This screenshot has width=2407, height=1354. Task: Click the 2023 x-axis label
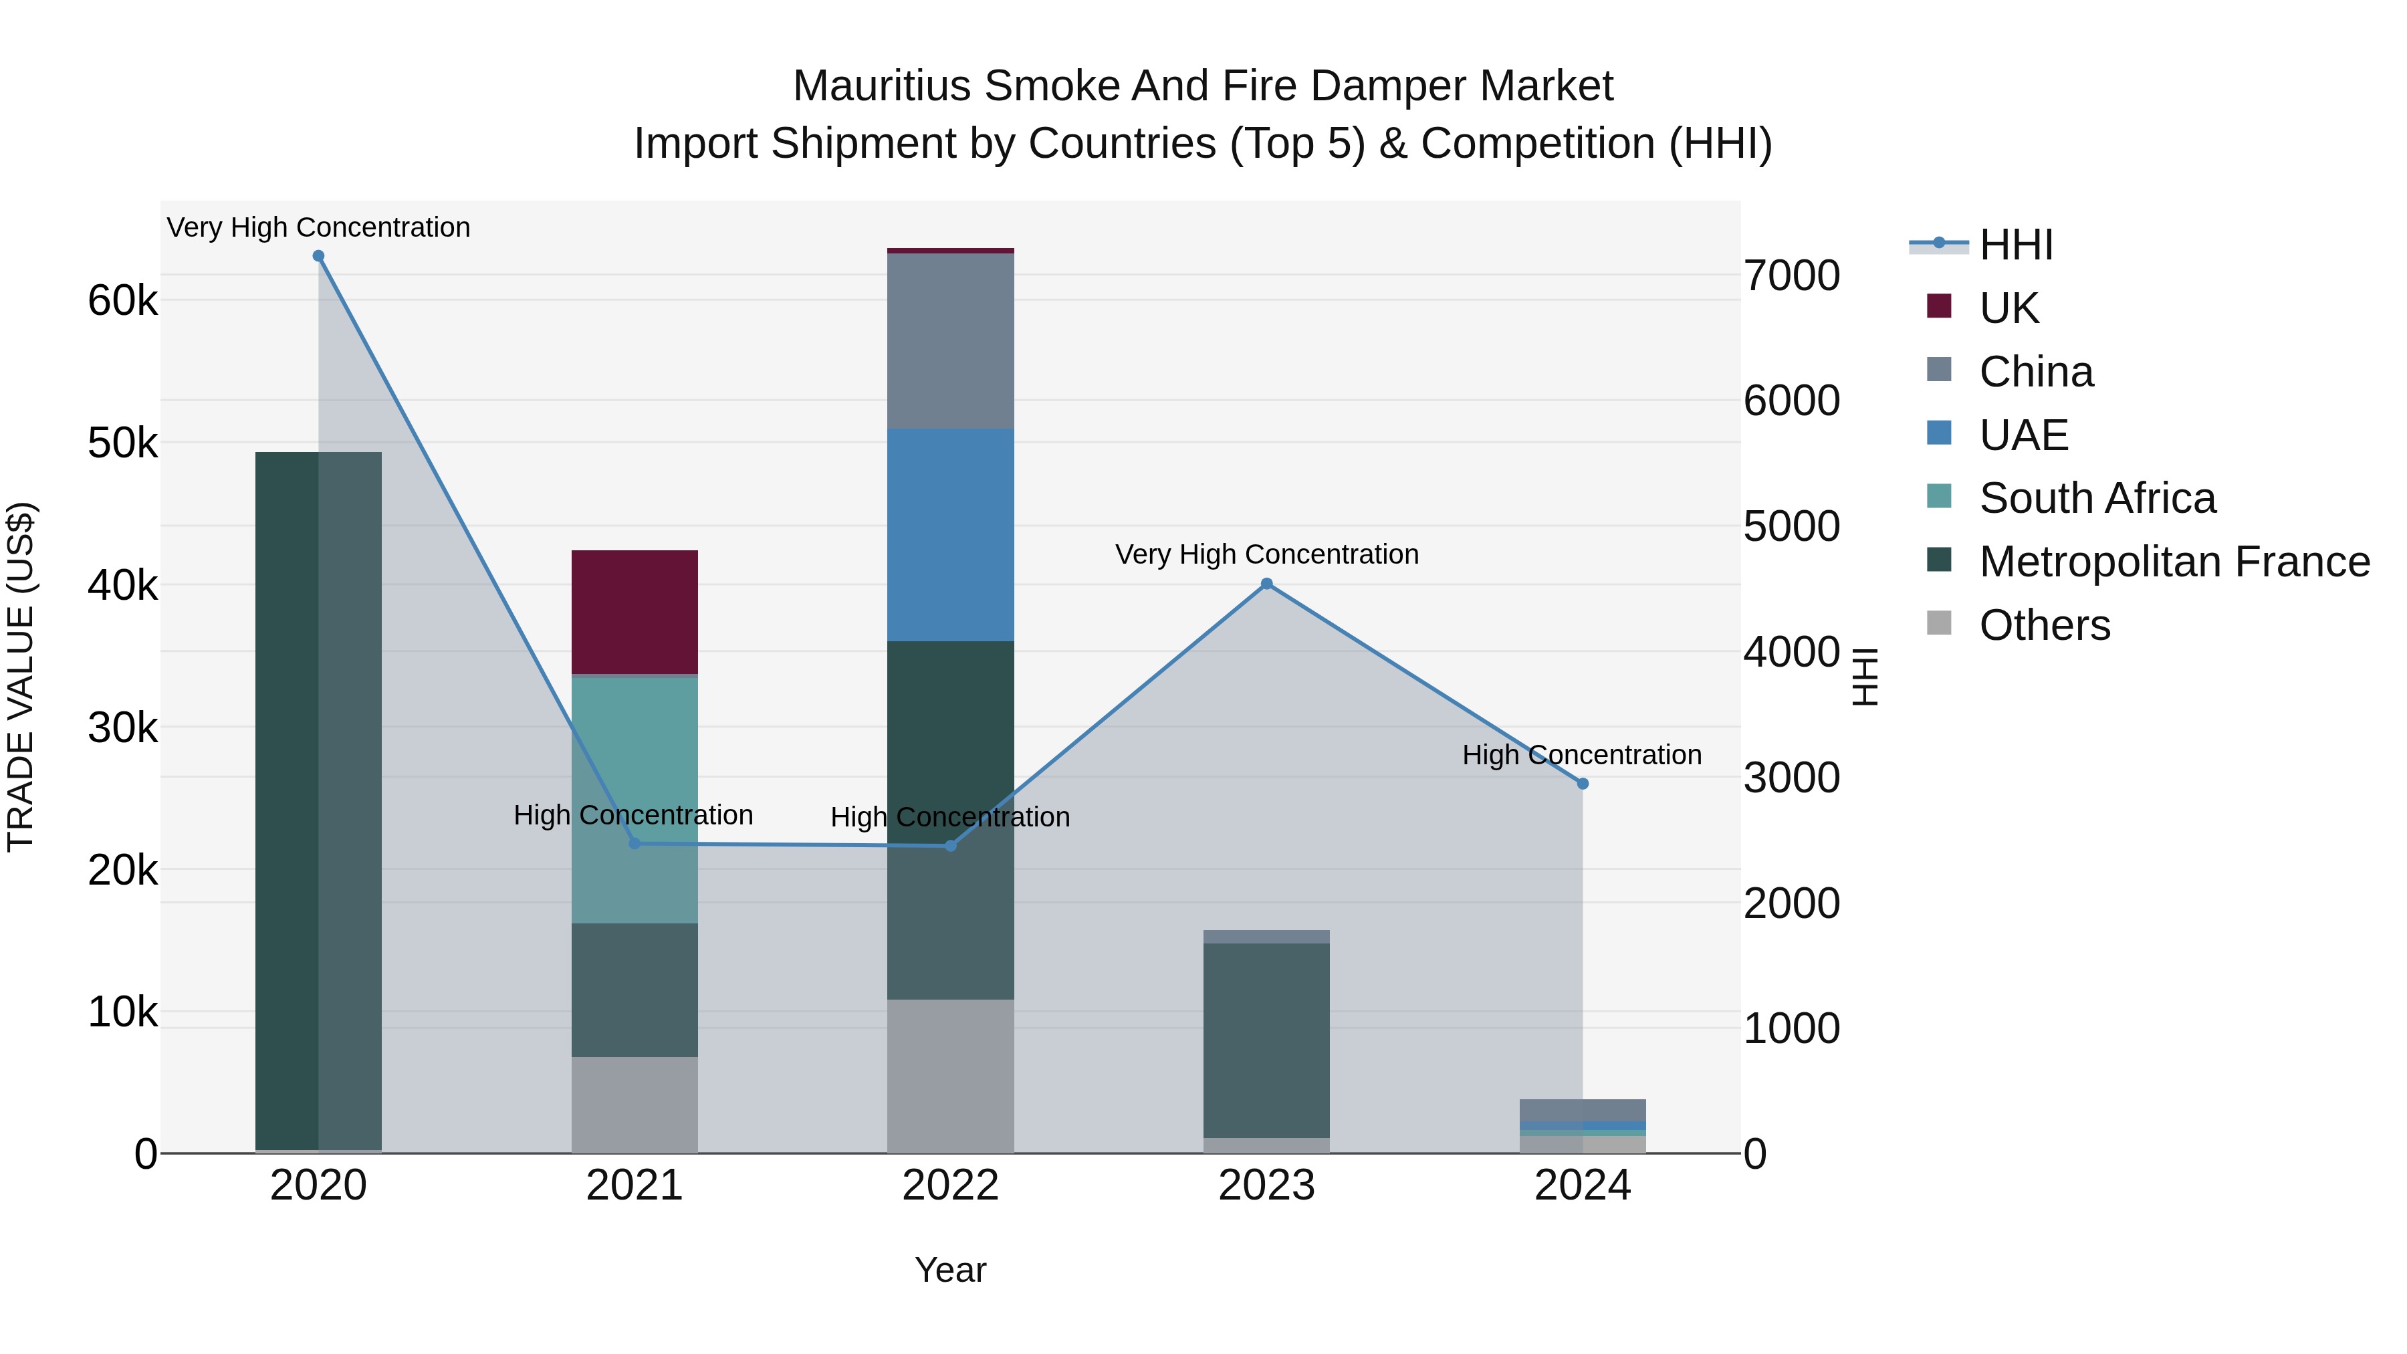point(1267,1186)
